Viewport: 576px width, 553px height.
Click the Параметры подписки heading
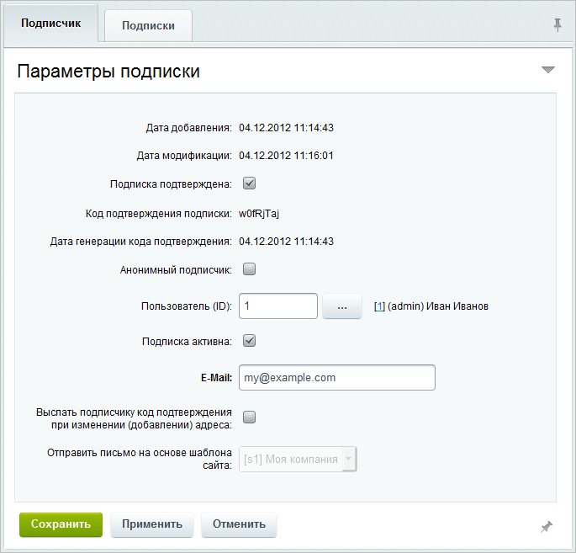coord(108,71)
